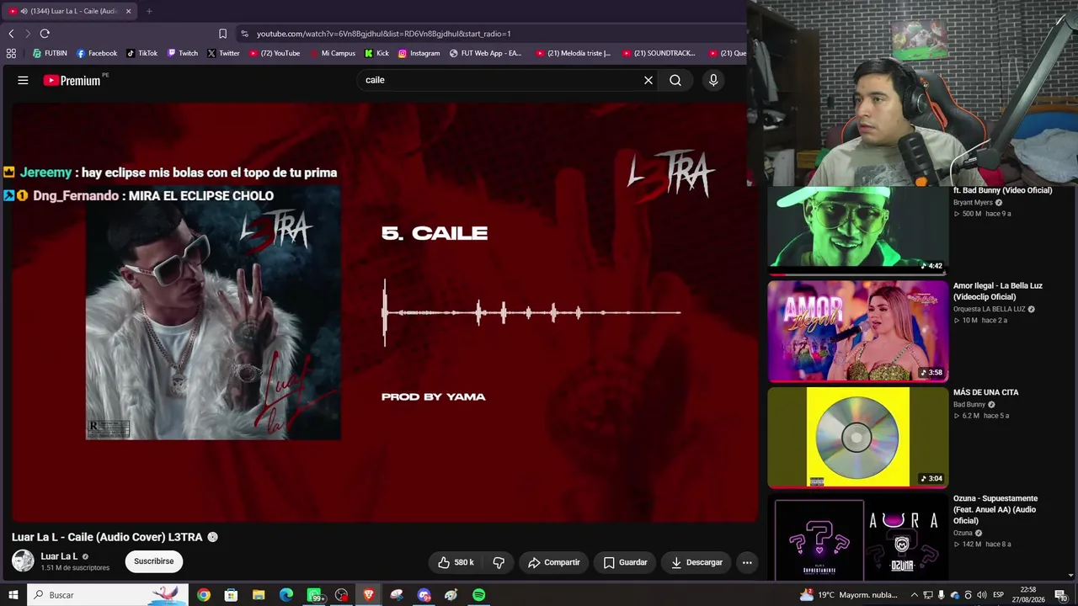This screenshot has height=606, width=1078.
Task: Open the Ozuna Supuestamente video thumbnail
Action: (857, 537)
